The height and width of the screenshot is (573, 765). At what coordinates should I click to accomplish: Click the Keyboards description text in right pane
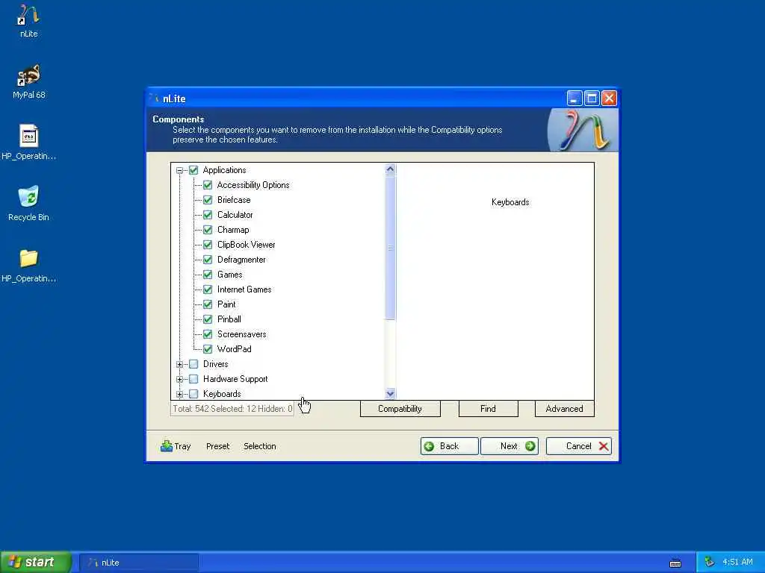pyautogui.click(x=510, y=201)
